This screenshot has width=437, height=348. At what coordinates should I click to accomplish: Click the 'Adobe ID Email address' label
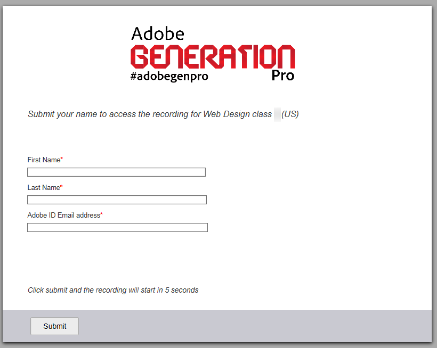(x=65, y=216)
